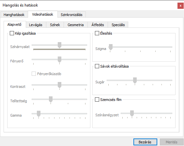Viewport: 184px width, 146px height.
Task: Click the Szórásnégyzet label
Action: [107, 115]
